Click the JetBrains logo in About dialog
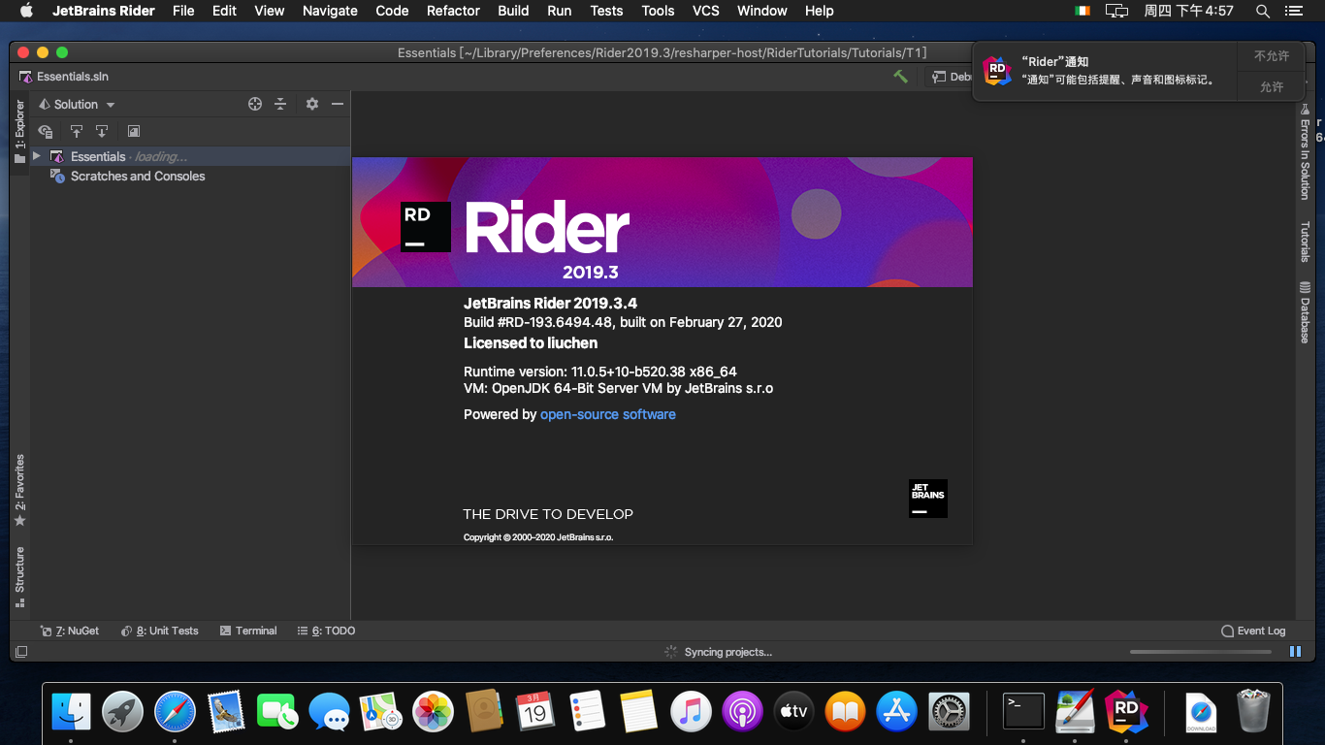 point(928,498)
